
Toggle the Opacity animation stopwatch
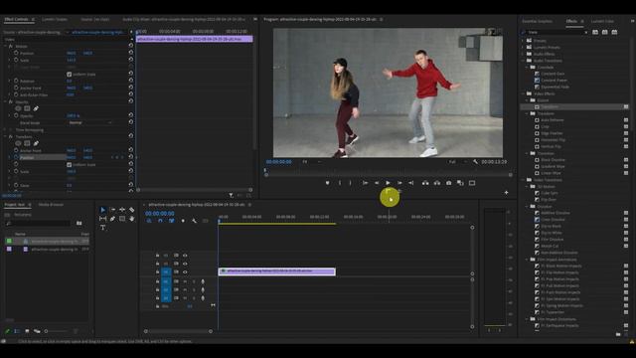[x=16, y=115]
